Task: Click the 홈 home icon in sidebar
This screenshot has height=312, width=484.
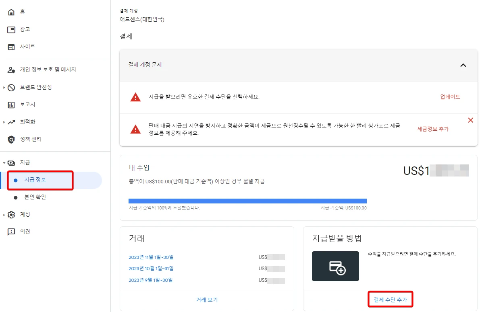Action: point(10,12)
